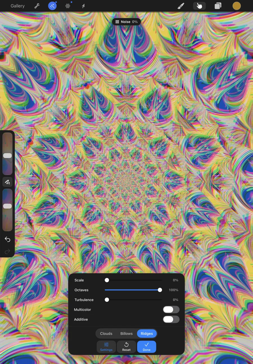Open the Layers panel

(x=218, y=6)
